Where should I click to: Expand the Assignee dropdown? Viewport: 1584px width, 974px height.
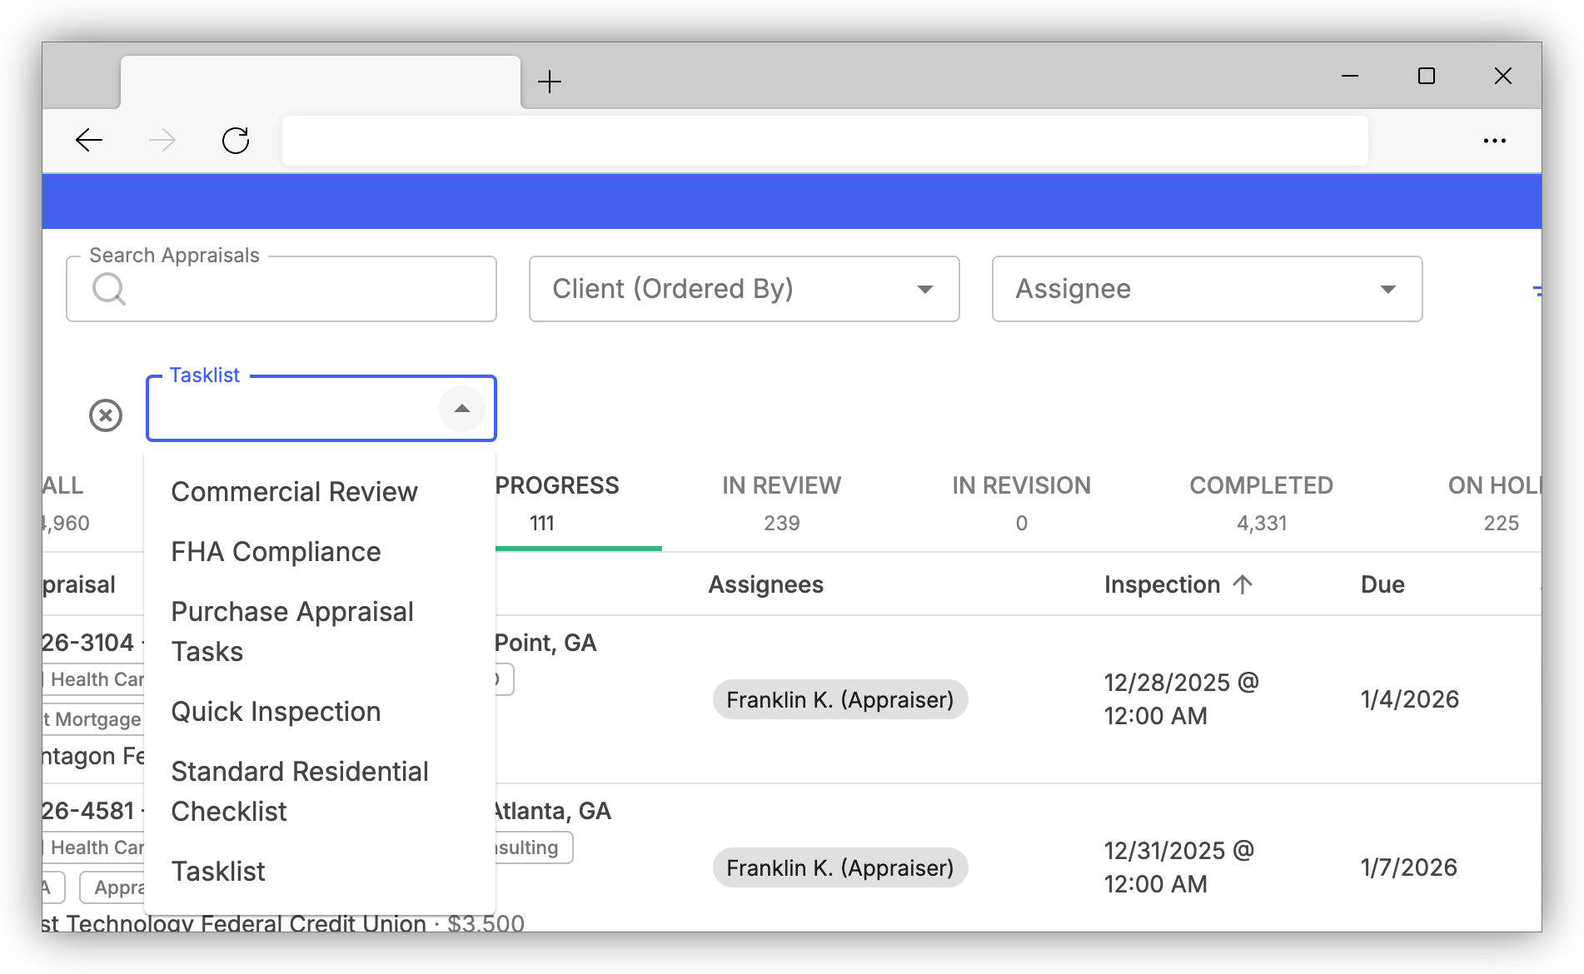(x=1208, y=289)
